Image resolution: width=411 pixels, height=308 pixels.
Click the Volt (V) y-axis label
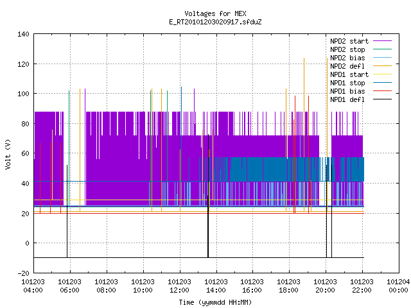8,154
